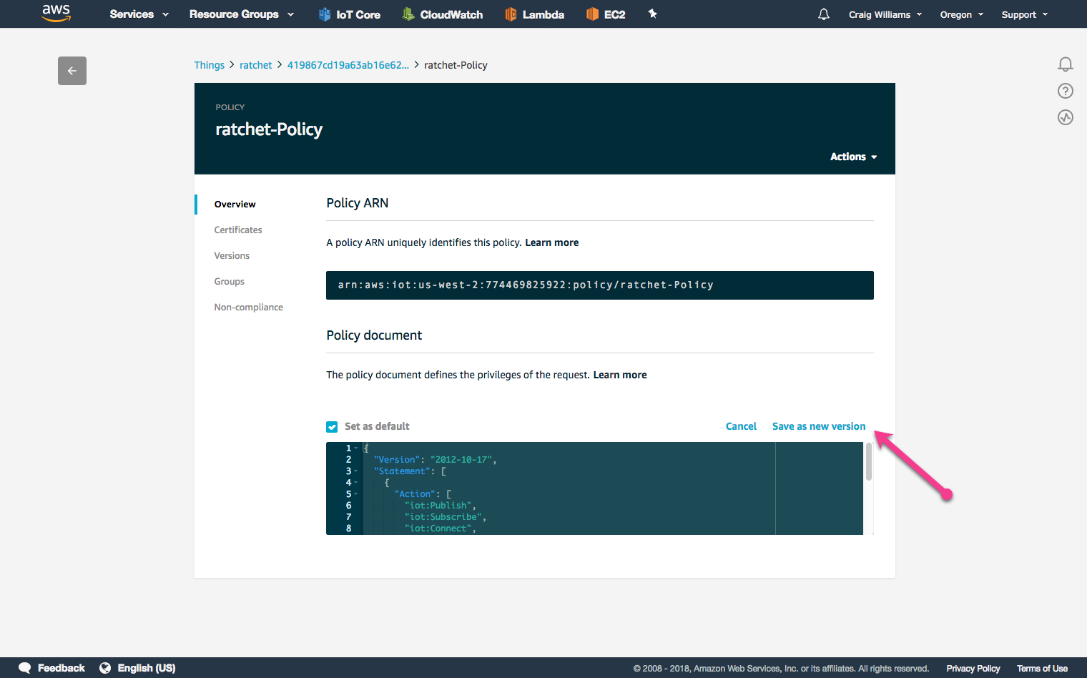1087x678 pixels.
Task: Click the Things breadcrumb link
Action: click(209, 65)
